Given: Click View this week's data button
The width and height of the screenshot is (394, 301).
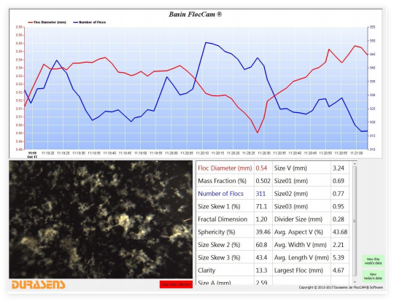Looking at the screenshot, I should tap(373, 261).
